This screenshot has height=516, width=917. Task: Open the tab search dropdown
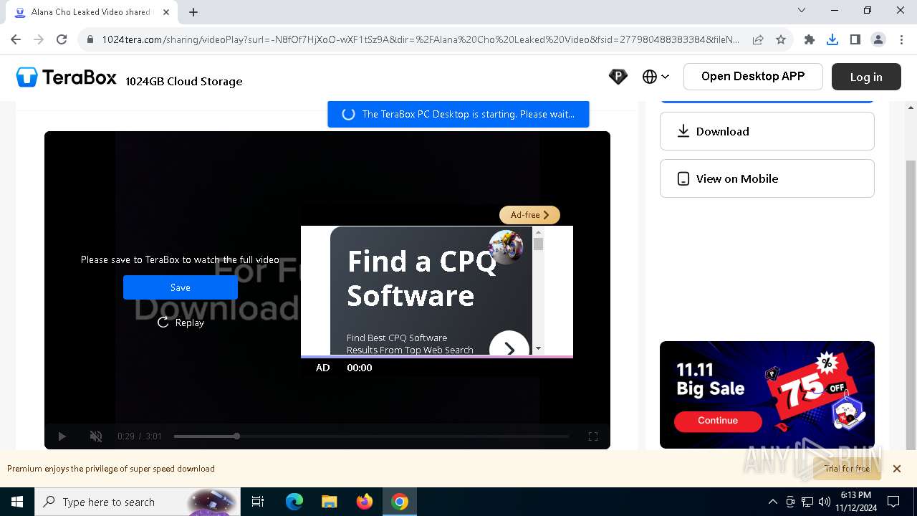coord(802,10)
